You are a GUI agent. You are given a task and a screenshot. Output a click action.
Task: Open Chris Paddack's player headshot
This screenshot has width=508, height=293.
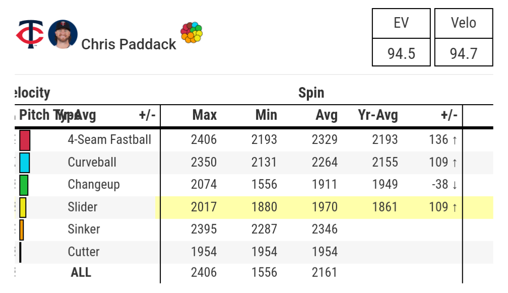click(63, 34)
